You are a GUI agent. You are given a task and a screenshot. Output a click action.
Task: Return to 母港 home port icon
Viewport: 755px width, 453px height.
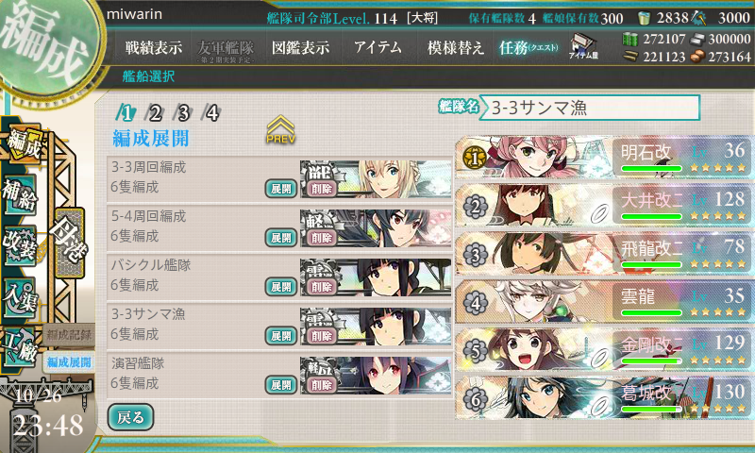69,243
